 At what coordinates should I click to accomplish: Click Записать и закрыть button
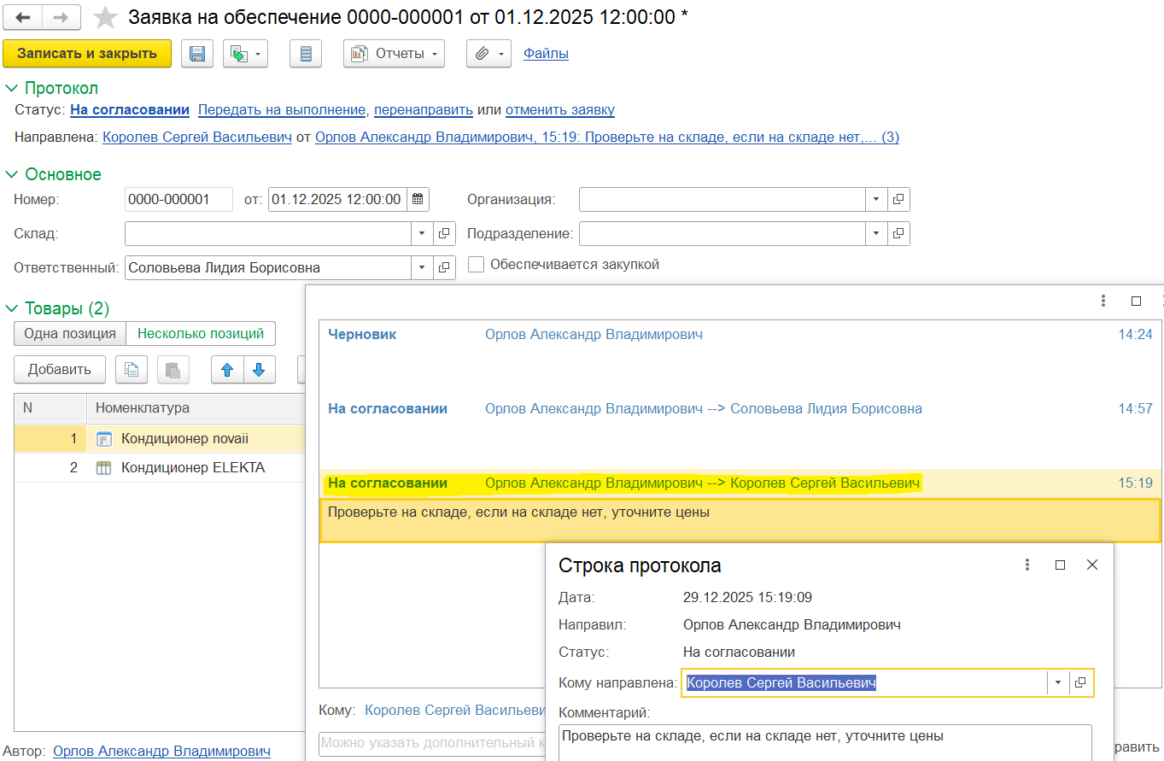[87, 54]
